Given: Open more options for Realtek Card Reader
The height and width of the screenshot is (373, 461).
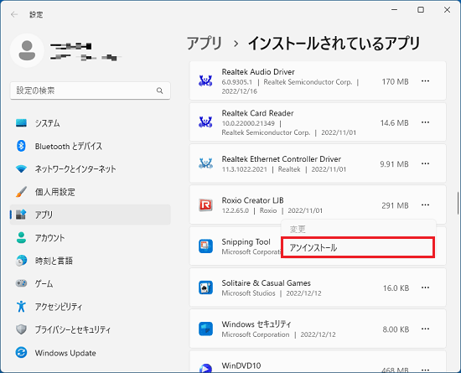Looking at the screenshot, I should (x=425, y=122).
